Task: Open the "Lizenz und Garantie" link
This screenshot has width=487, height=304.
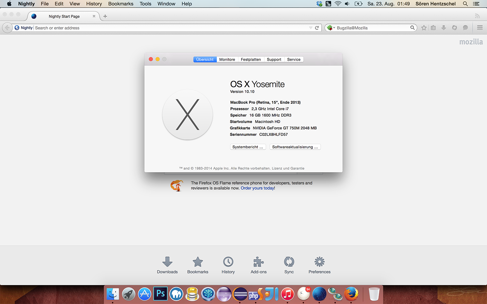Action: (288, 168)
